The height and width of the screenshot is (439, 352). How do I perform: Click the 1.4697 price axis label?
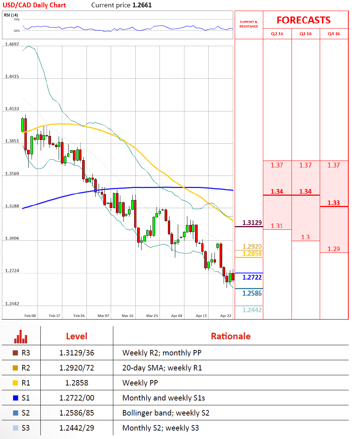(12, 44)
